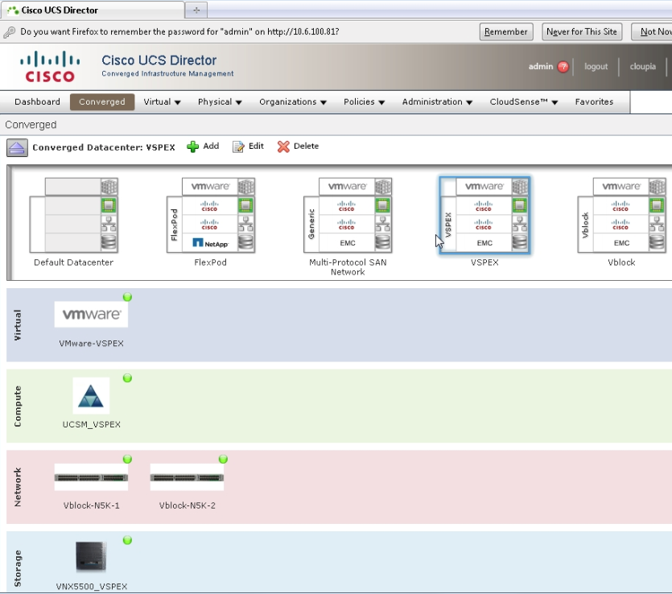Click the red Delete X icon
672x594 pixels.
pyautogui.click(x=283, y=146)
